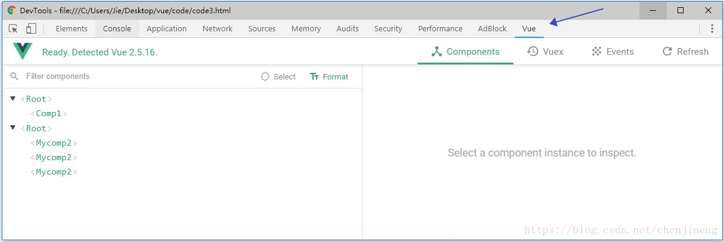The image size is (724, 242).
Task: Click the Components tree icon
Action: pyautogui.click(x=437, y=52)
